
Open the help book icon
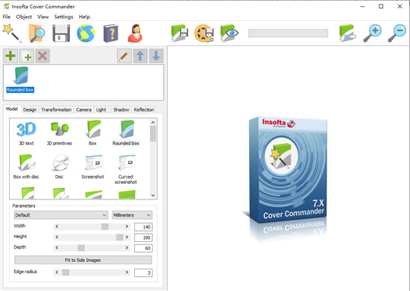click(110, 33)
